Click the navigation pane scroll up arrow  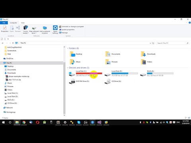[64, 47]
